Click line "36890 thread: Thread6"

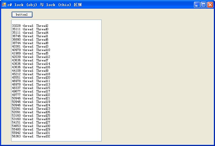tap(30, 39)
